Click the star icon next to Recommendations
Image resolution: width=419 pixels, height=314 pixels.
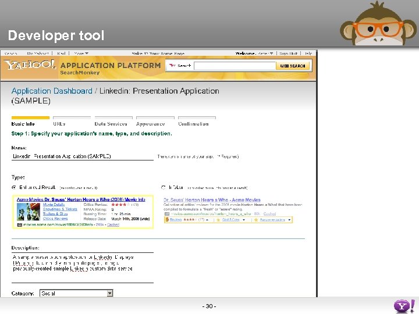point(256,220)
